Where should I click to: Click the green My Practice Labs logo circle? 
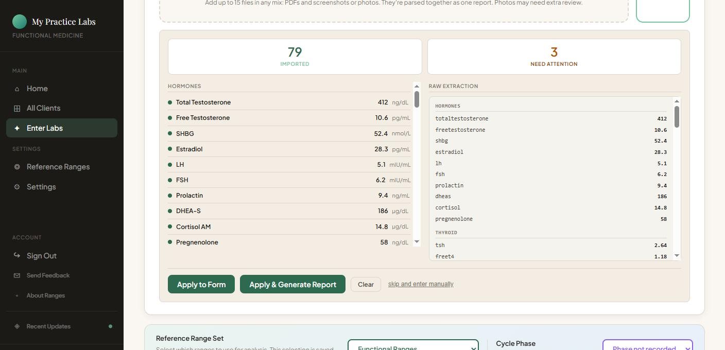pos(20,22)
